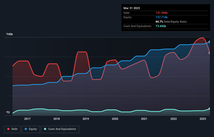Click the blue Equity endpoint marker
This screenshot has width=214, height=137.
click(210, 42)
